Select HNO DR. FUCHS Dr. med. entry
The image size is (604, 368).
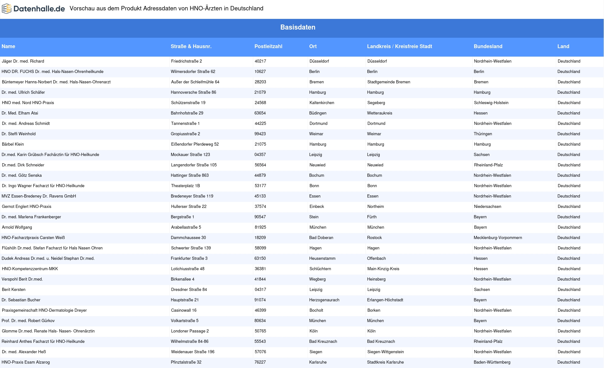(x=53, y=72)
